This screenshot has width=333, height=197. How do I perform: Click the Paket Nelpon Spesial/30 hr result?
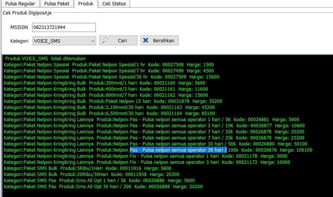pyautogui.click(x=112, y=77)
